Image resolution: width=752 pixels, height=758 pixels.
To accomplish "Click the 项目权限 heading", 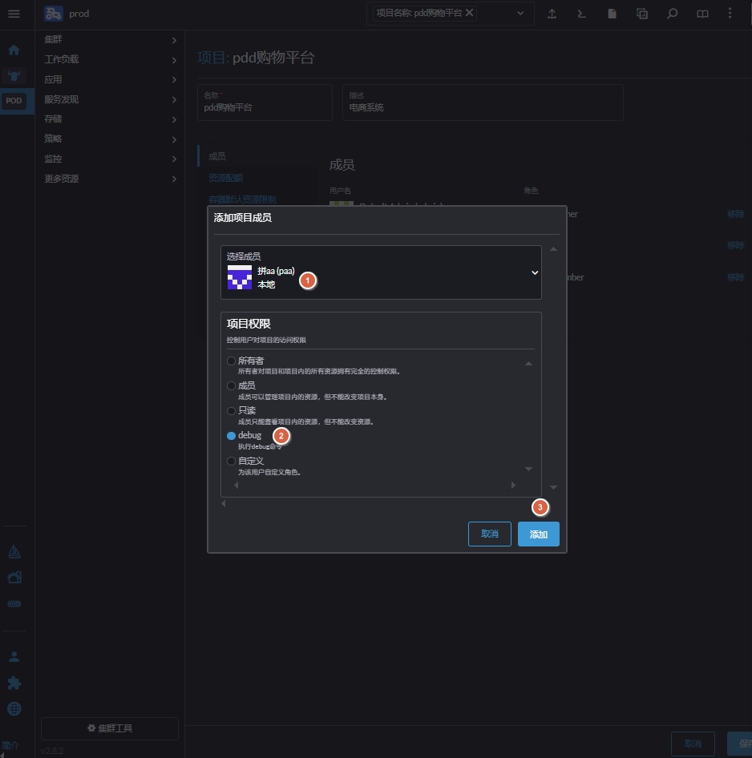I will click(x=249, y=324).
